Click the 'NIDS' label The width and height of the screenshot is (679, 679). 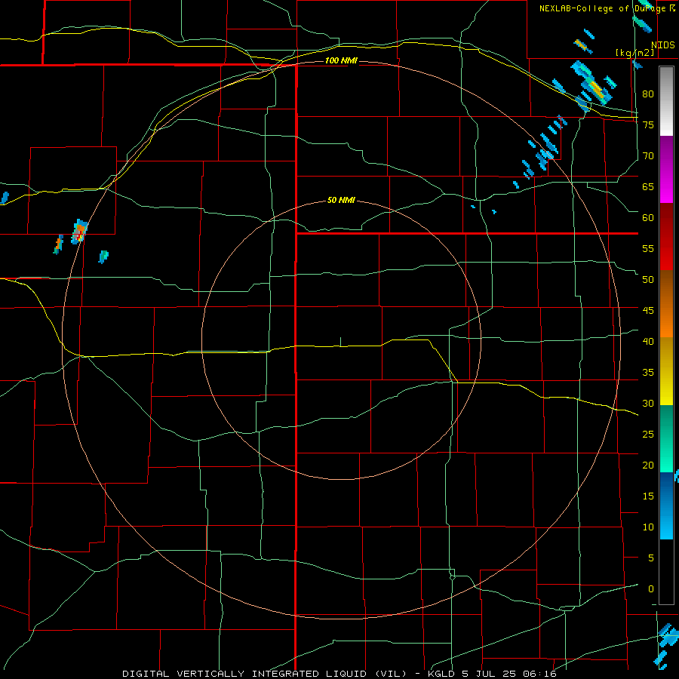(662, 45)
